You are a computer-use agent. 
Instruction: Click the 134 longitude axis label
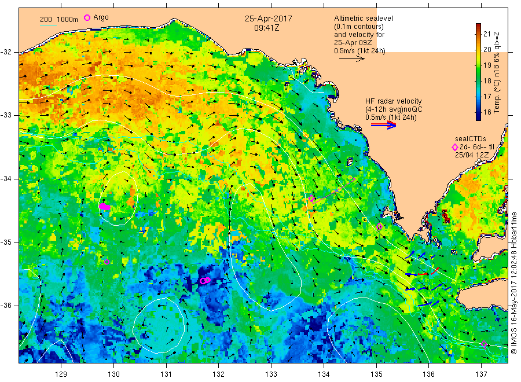coord(324,374)
